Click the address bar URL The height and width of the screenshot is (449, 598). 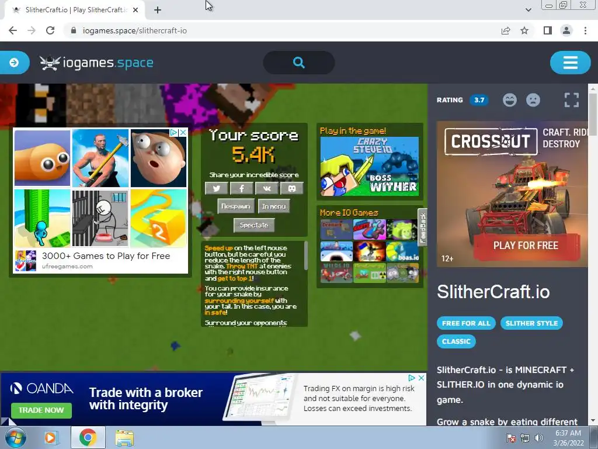point(135,30)
